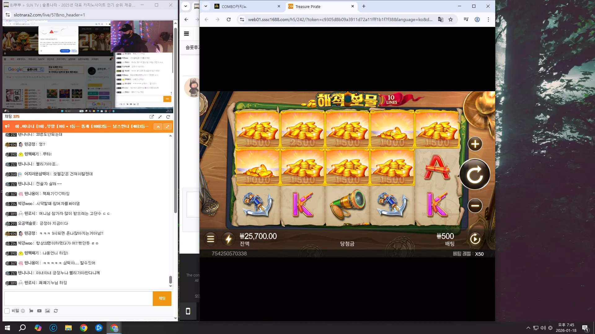The width and height of the screenshot is (595, 334).
Task: Toggle turbo mode lightning icon
Action: coord(228,239)
